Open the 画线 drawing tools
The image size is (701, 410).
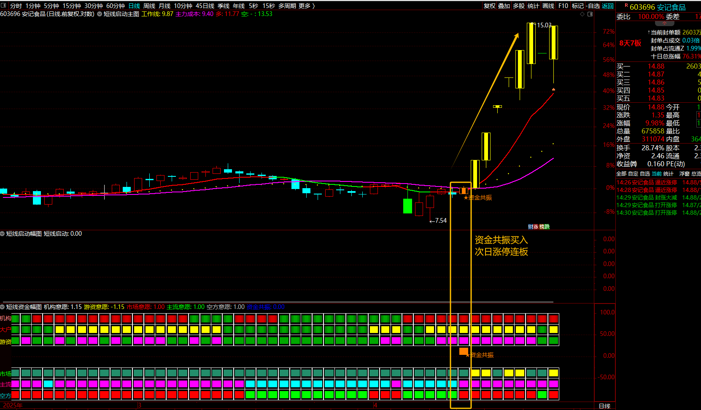click(x=548, y=6)
